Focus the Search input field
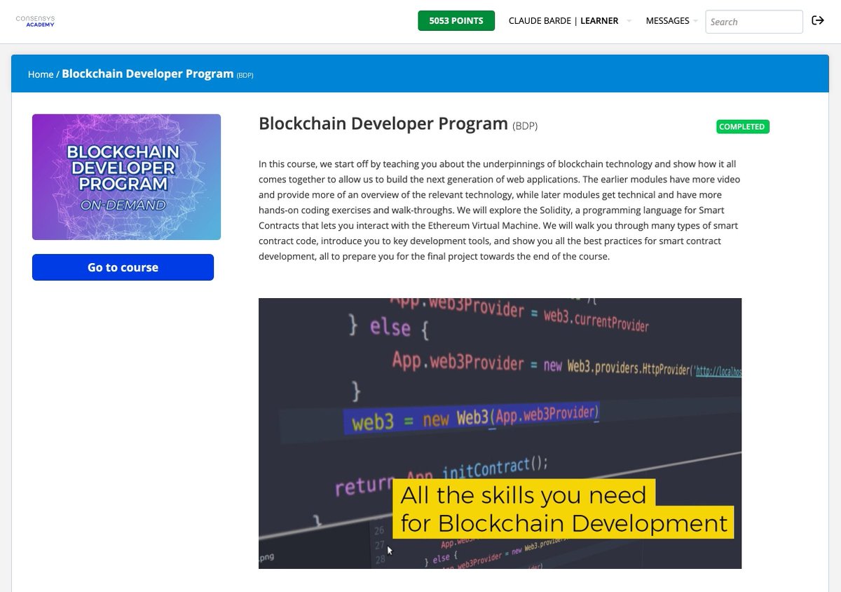The height and width of the screenshot is (592, 841). point(754,22)
